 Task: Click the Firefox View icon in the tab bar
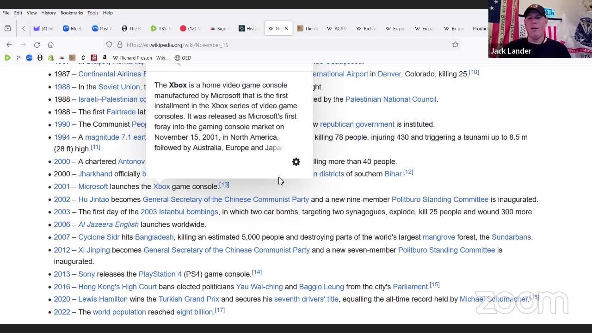pyautogui.click(x=8, y=29)
